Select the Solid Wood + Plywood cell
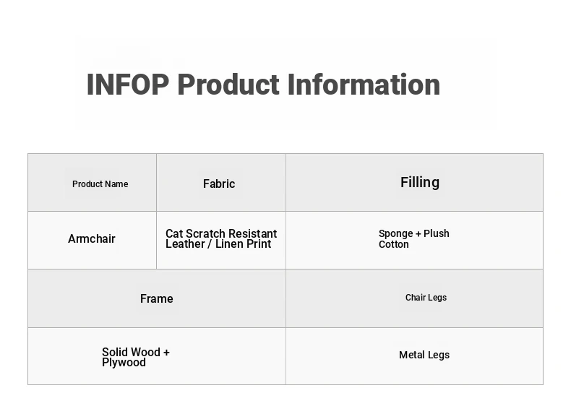 [x=136, y=358]
